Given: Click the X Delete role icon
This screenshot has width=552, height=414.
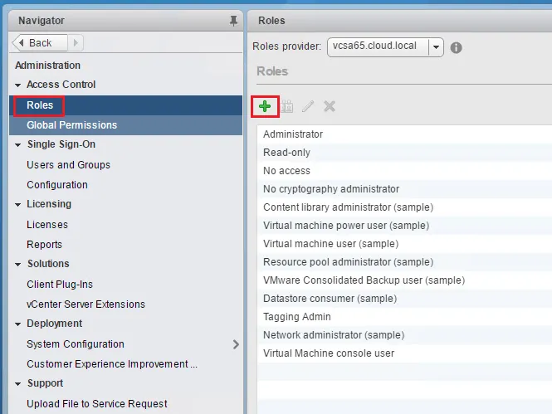Looking at the screenshot, I should pos(330,106).
